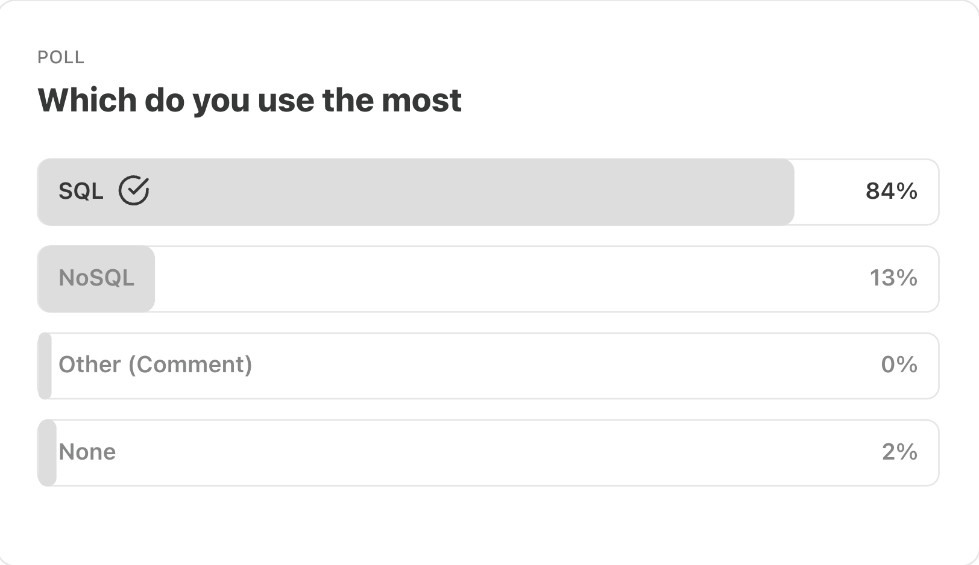Image resolution: width=979 pixels, height=565 pixels.
Task: Select the None poll option row
Action: (x=488, y=452)
